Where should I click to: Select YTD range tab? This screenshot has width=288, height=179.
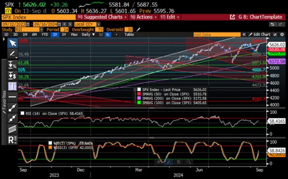coord(44,34)
